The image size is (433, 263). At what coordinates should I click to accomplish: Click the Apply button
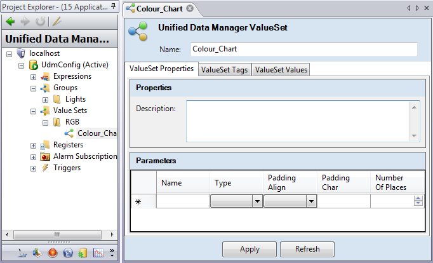(250, 249)
